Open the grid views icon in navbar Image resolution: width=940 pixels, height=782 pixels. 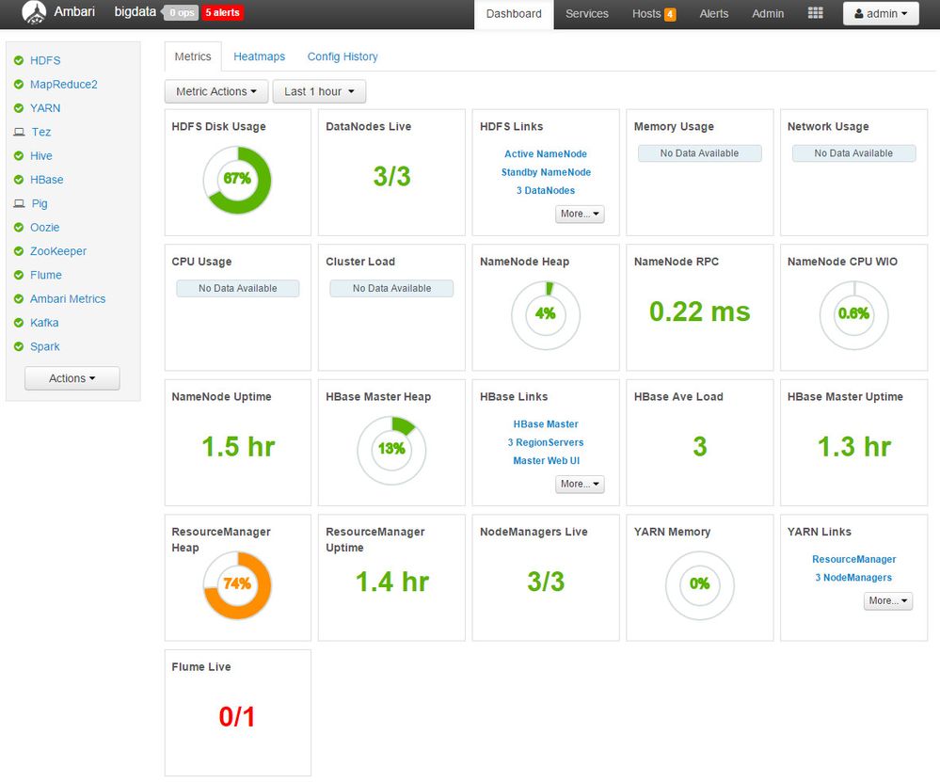point(815,13)
